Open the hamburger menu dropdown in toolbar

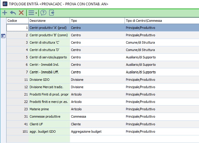coord(32,13)
